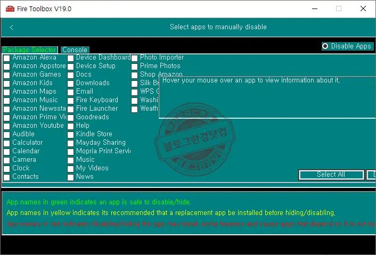Check the Shop Amazon checkbox
376x255 pixels.
(135, 75)
